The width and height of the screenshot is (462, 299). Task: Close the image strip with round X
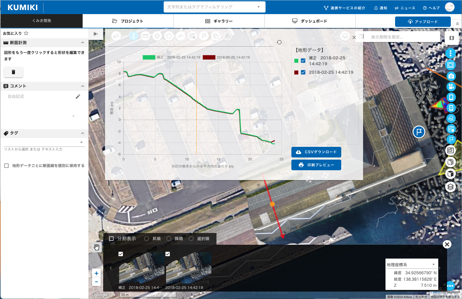(447, 244)
